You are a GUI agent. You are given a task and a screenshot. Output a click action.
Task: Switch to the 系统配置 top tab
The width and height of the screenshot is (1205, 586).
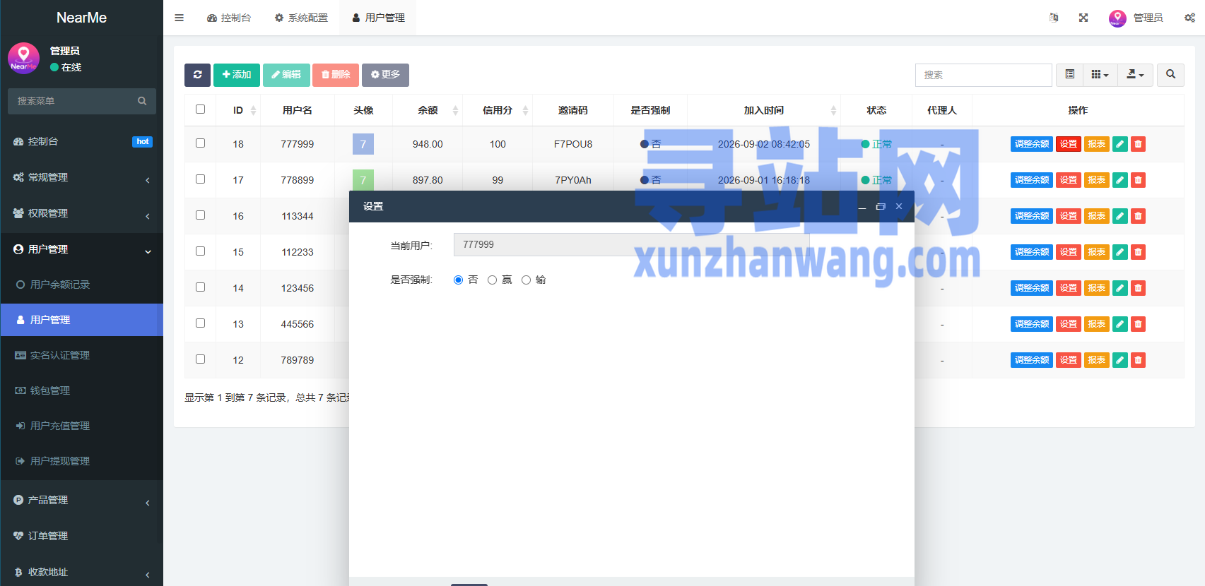[x=301, y=18]
